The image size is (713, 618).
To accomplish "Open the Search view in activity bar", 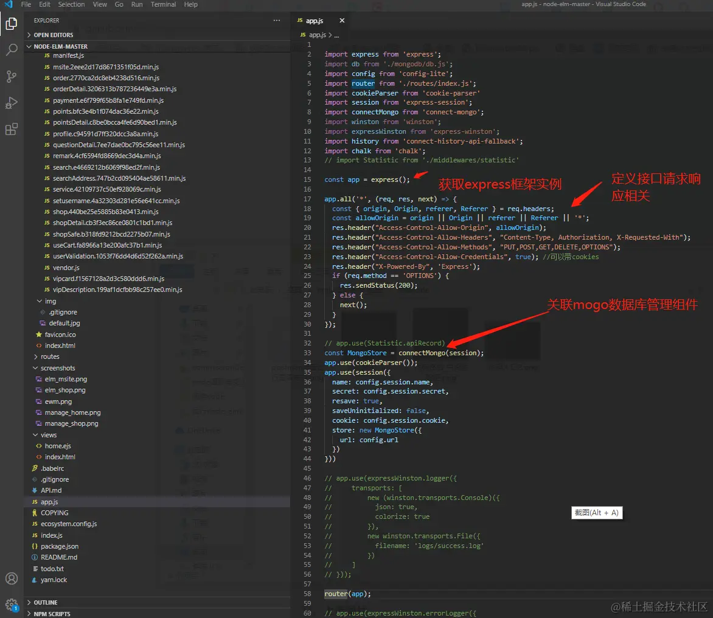I will coord(12,49).
